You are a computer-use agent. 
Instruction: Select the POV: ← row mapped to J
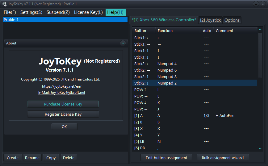pos(195,109)
